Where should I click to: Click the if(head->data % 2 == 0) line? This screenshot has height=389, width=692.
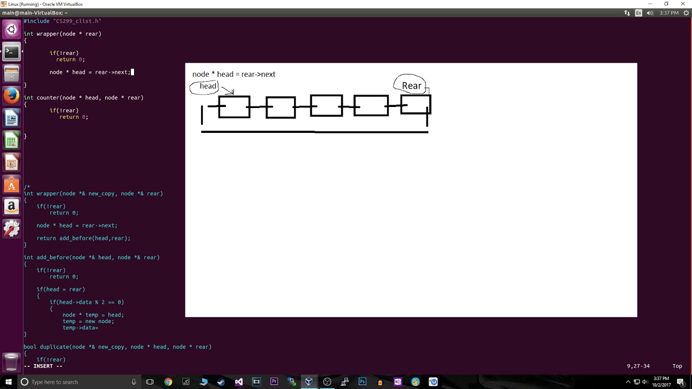tap(86, 303)
